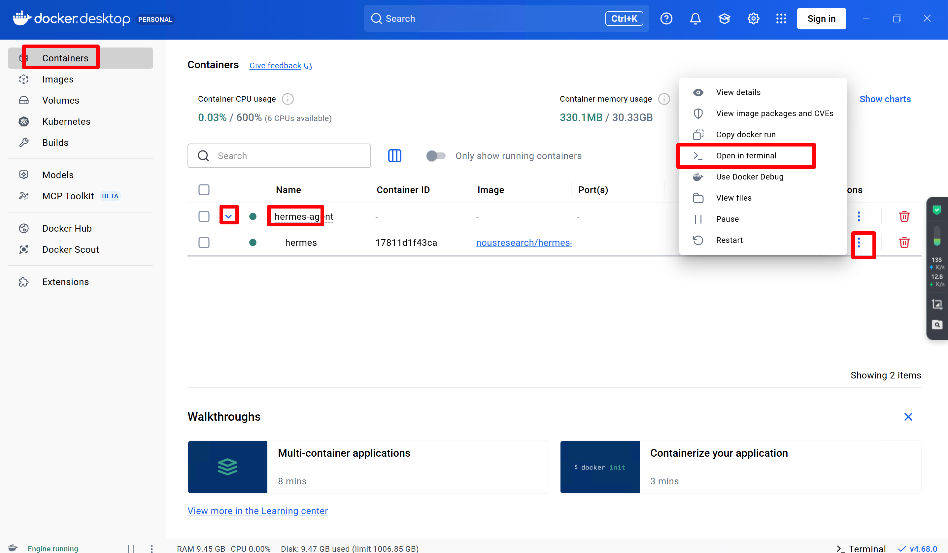The width and height of the screenshot is (948, 553).
Task: Open settings gear icon in header
Action: [x=753, y=18]
